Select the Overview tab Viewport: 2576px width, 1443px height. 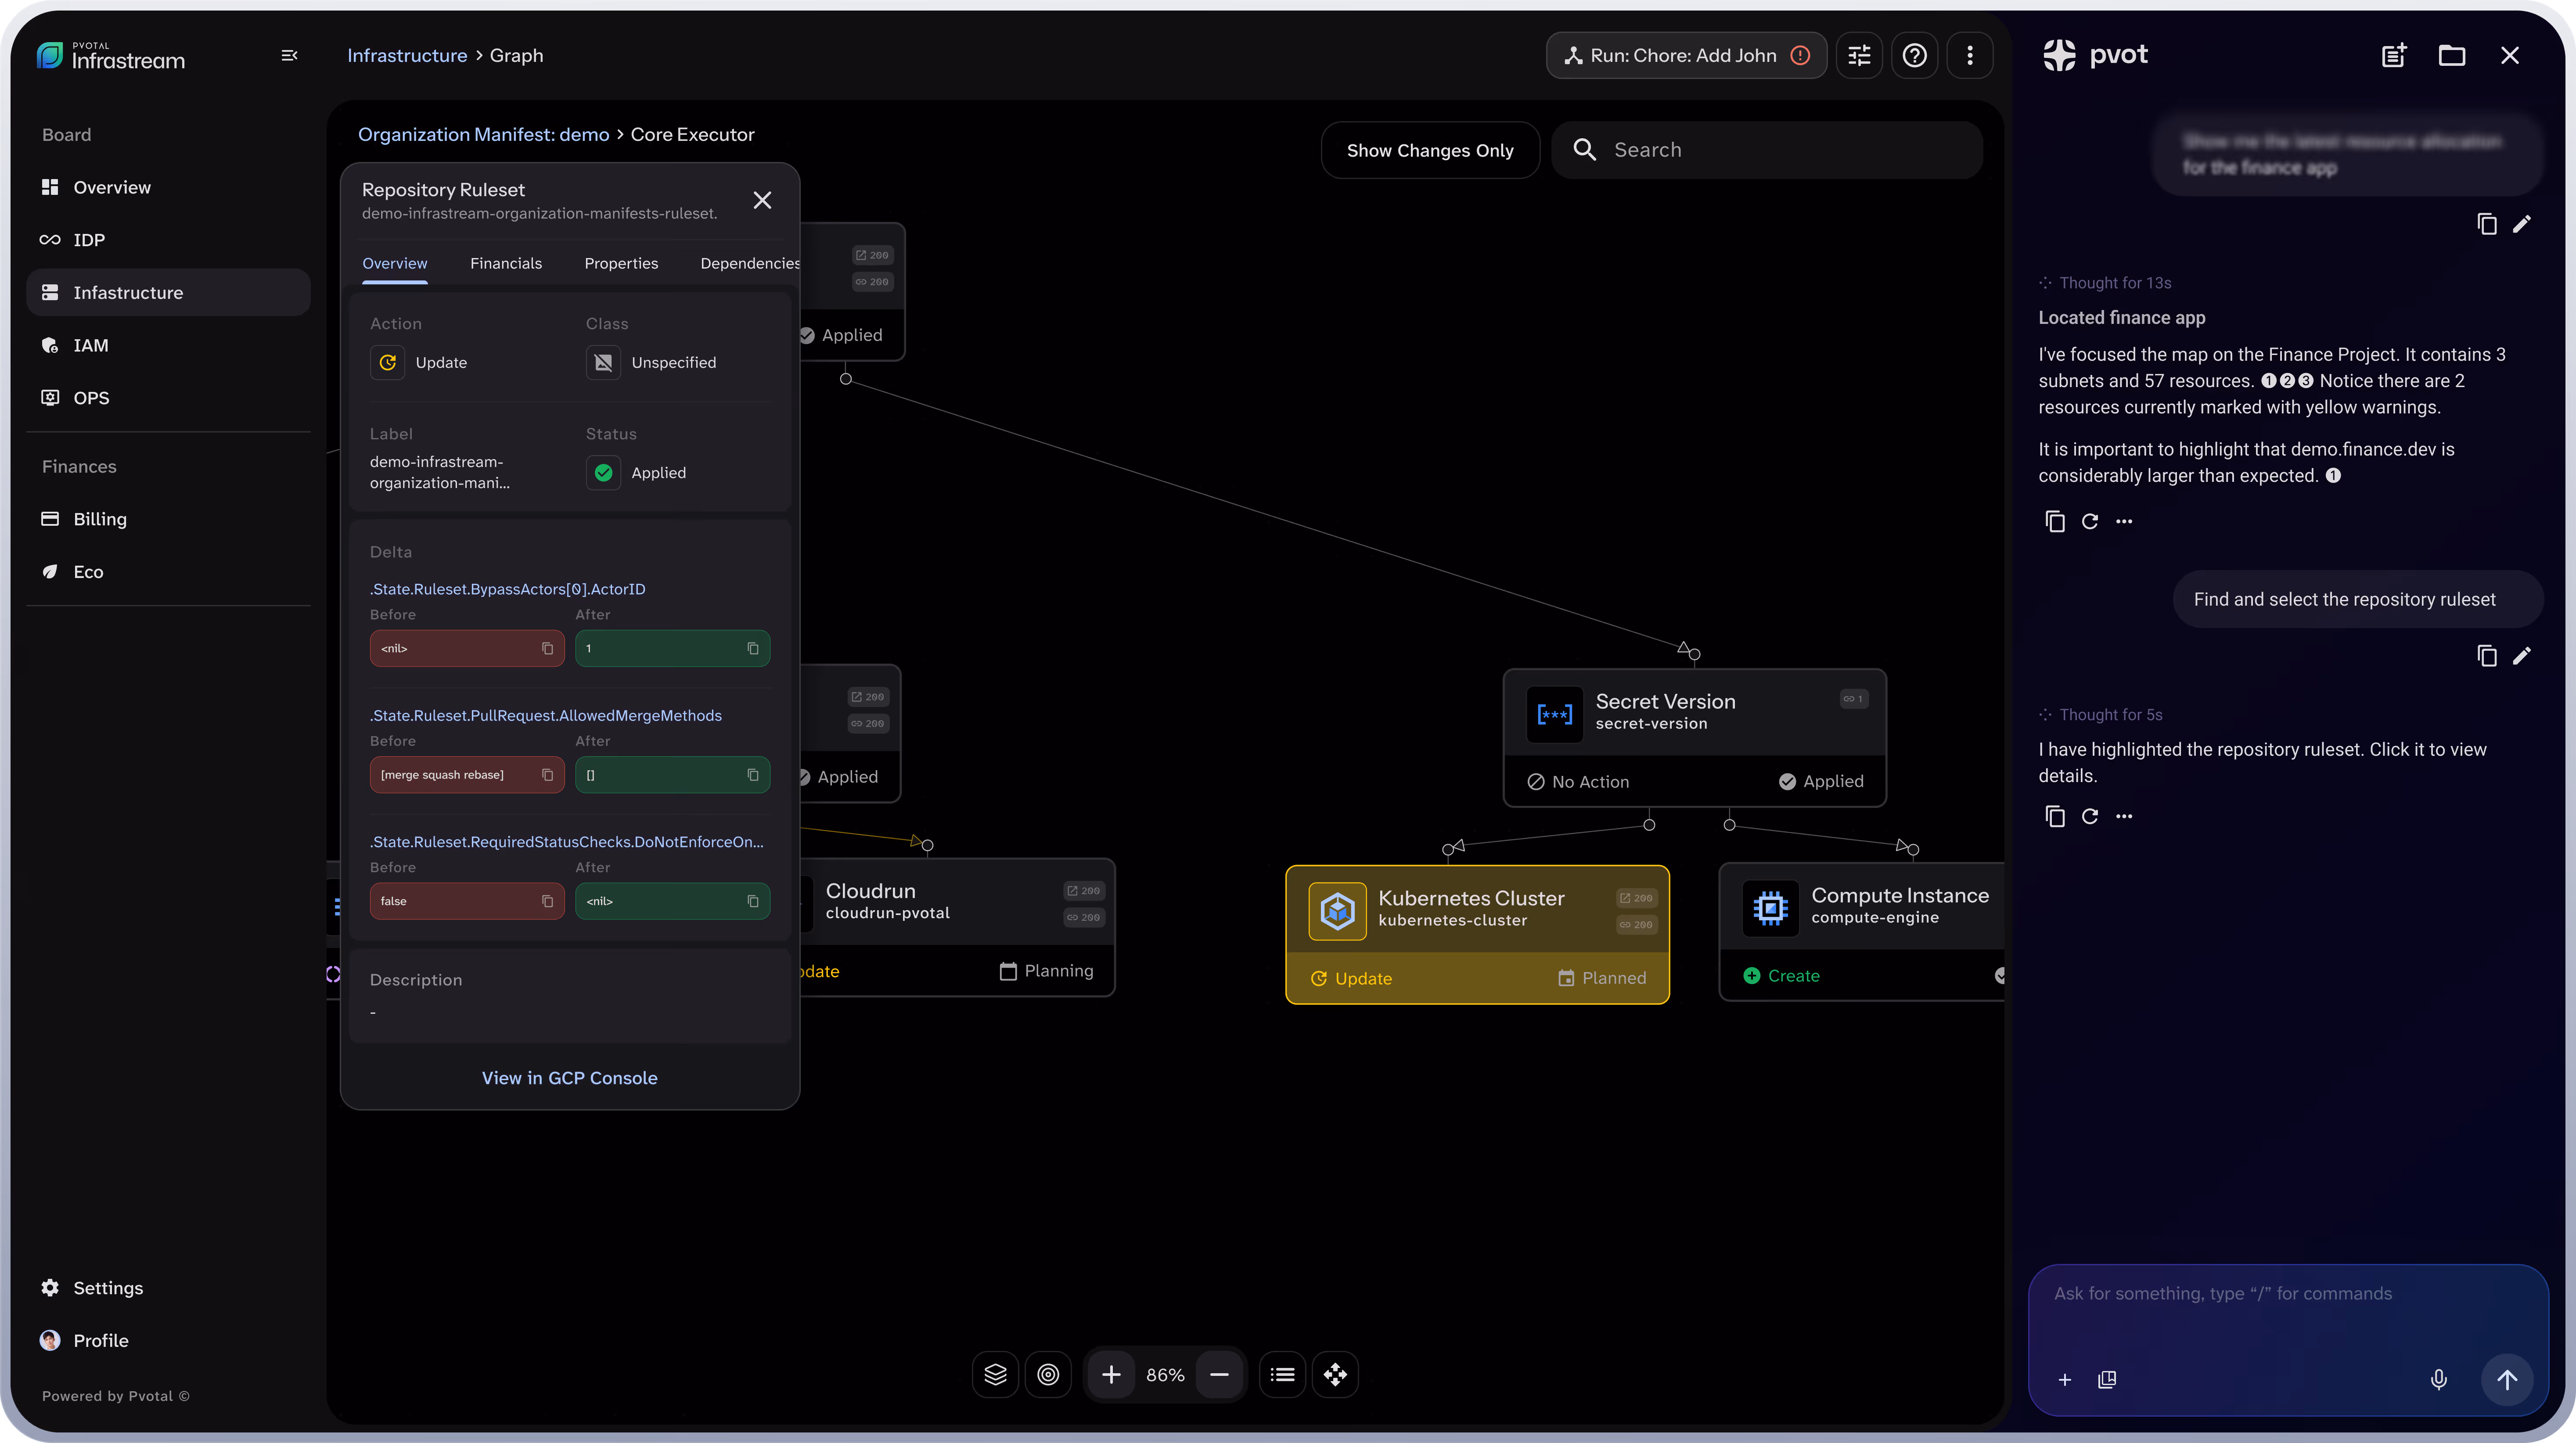click(394, 264)
